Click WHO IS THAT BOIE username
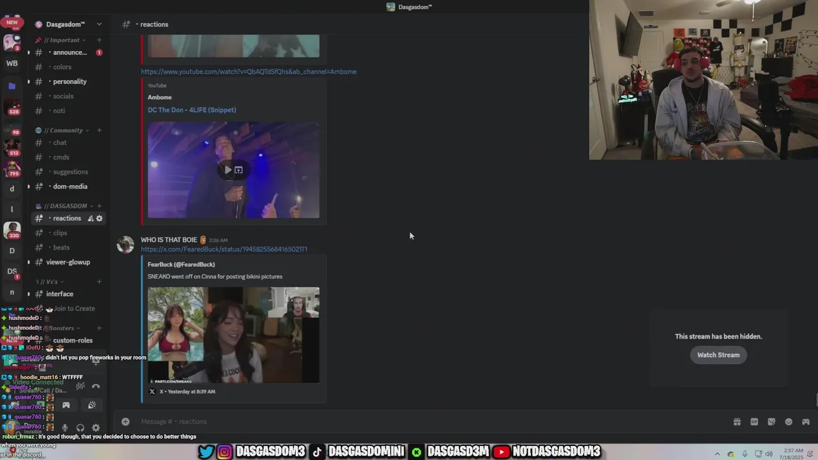The width and height of the screenshot is (818, 460). [x=169, y=240]
